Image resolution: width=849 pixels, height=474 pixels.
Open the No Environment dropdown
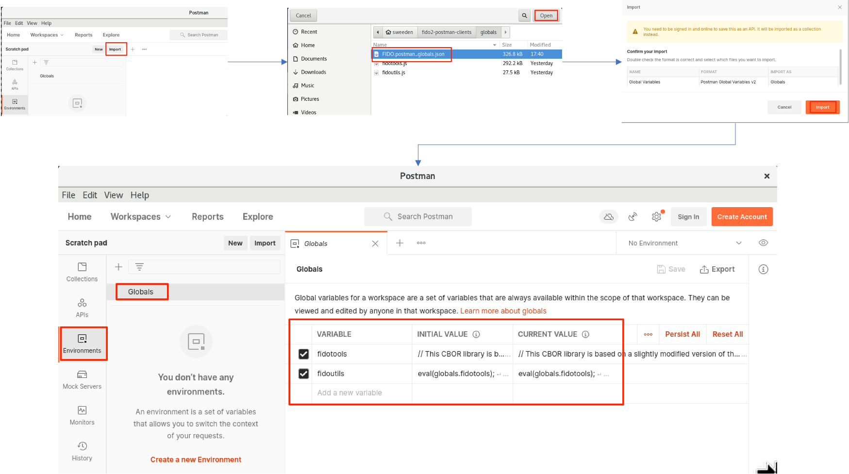click(x=684, y=243)
